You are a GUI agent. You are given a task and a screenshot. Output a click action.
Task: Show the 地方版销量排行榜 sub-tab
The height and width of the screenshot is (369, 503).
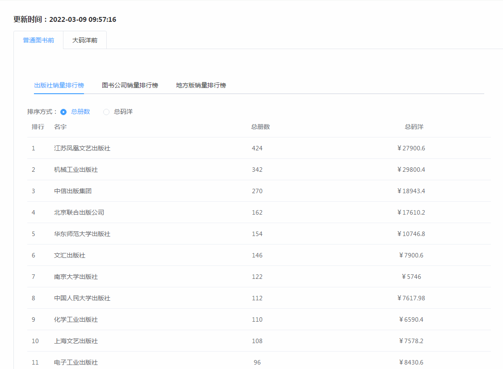(201, 85)
